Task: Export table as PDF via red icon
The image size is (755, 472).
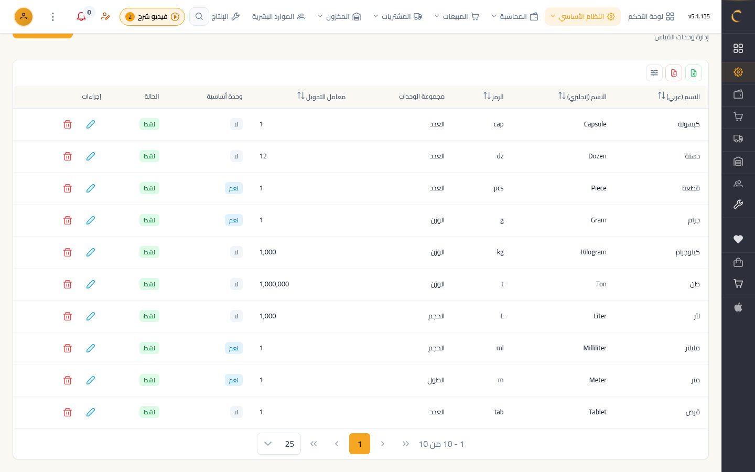Action: (x=674, y=73)
